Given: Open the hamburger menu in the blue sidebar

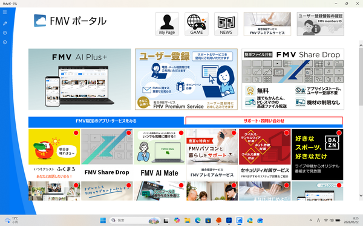Looking at the screenshot, I should pyautogui.click(x=5, y=12).
